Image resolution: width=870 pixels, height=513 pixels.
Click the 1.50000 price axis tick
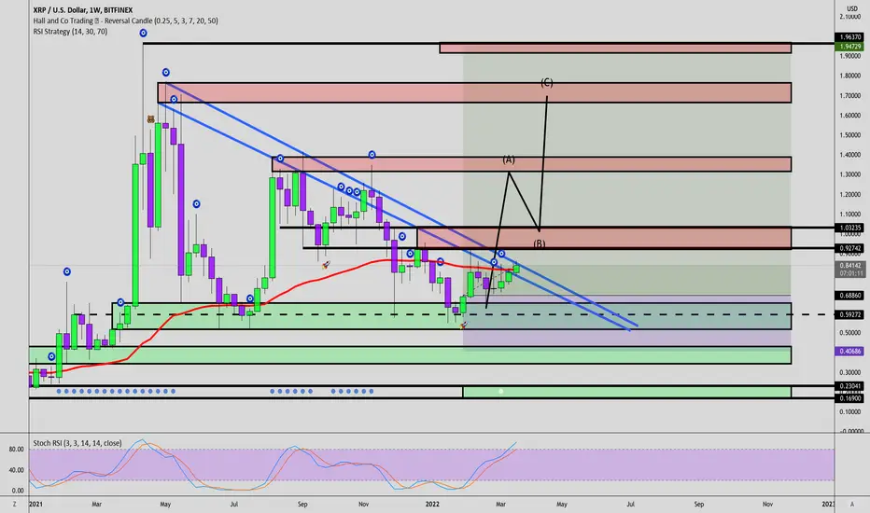[x=850, y=135]
